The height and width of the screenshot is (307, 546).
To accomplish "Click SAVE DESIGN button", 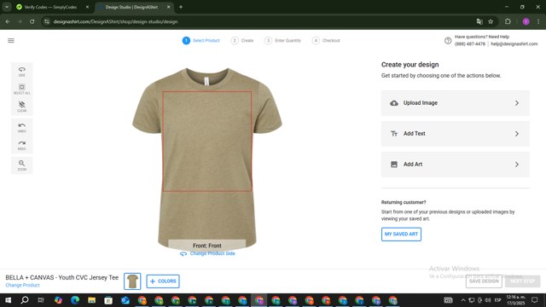I will [x=484, y=281].
